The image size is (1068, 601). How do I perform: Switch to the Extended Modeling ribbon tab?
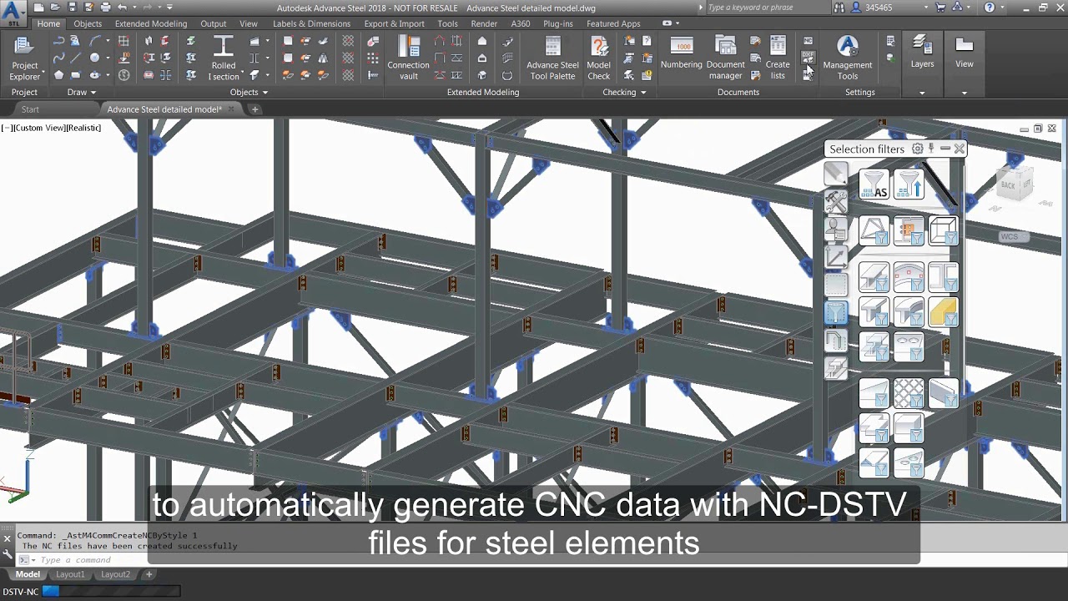(x=150, y=23)
